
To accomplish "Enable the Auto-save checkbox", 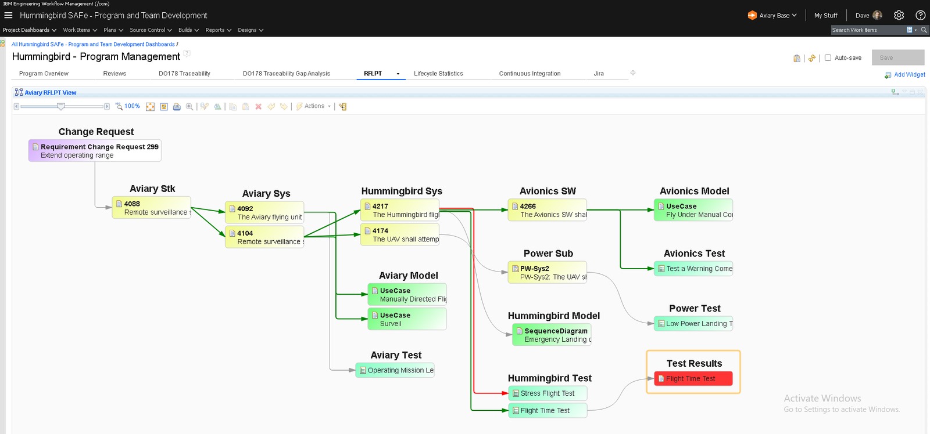I will click(x=828, y=58).
